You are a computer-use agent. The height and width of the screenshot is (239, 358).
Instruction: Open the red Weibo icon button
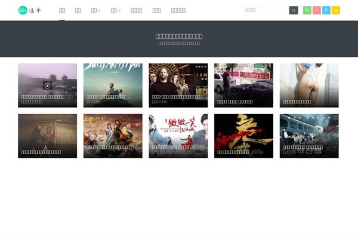317,10
